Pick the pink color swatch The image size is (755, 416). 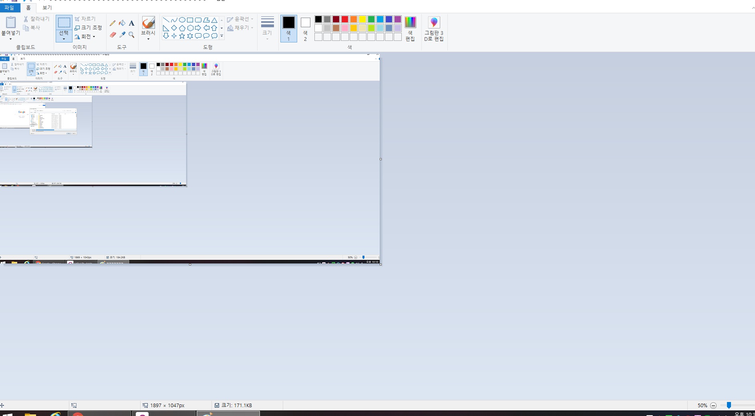(345, 28)
